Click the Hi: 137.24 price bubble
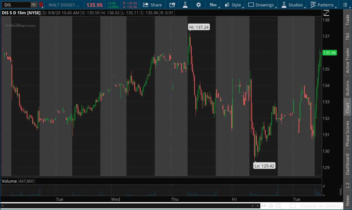The image size is (352, 210). [x=199, y=27]
